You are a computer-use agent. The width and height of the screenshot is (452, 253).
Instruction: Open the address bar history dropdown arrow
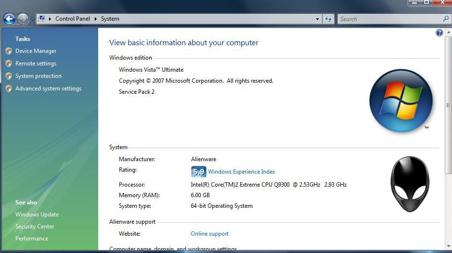click(317, 19)
